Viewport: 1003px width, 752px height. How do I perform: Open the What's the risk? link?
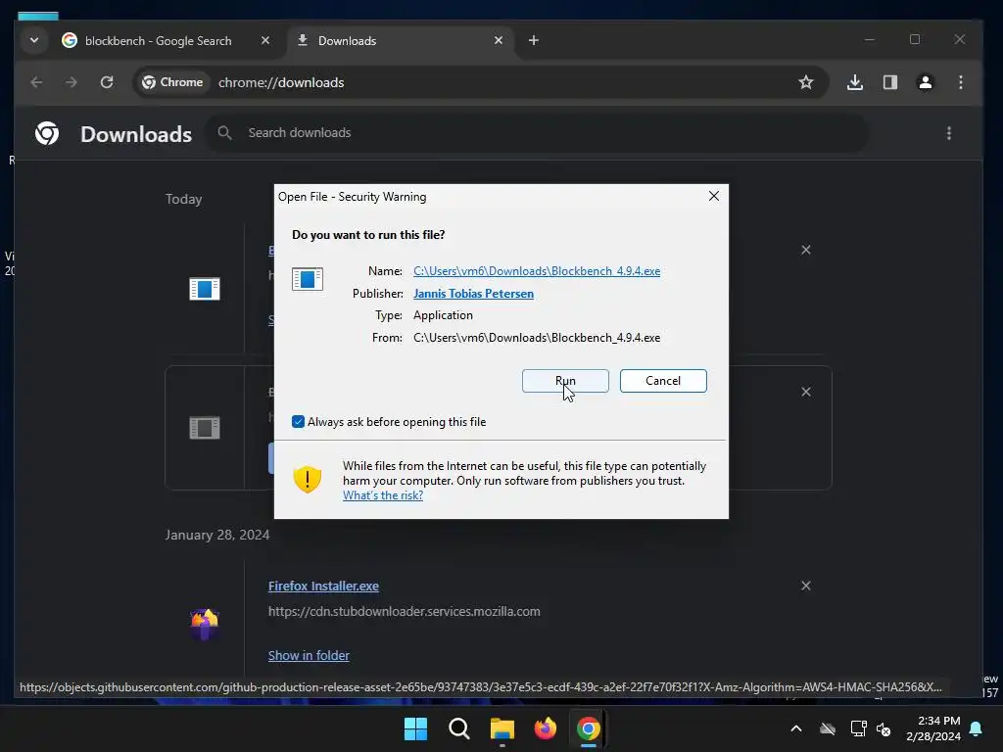click(383, 495)
